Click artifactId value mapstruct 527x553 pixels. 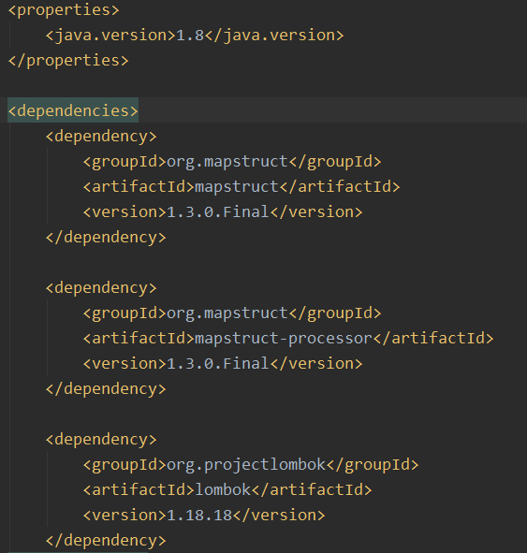[x=237, y=186]
